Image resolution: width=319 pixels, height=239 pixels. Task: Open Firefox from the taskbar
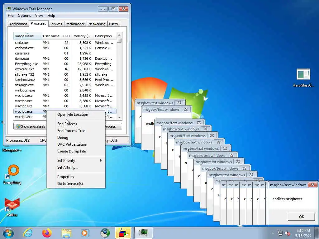[x=47, y=233]
